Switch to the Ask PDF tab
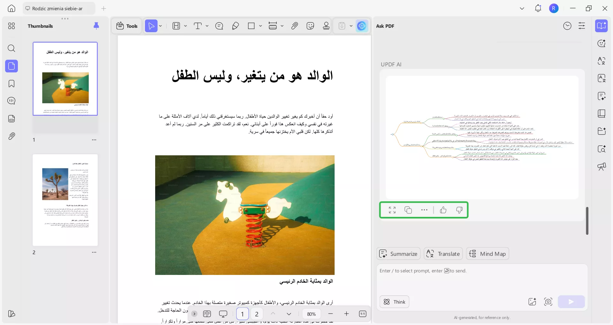 click(385, 26)
